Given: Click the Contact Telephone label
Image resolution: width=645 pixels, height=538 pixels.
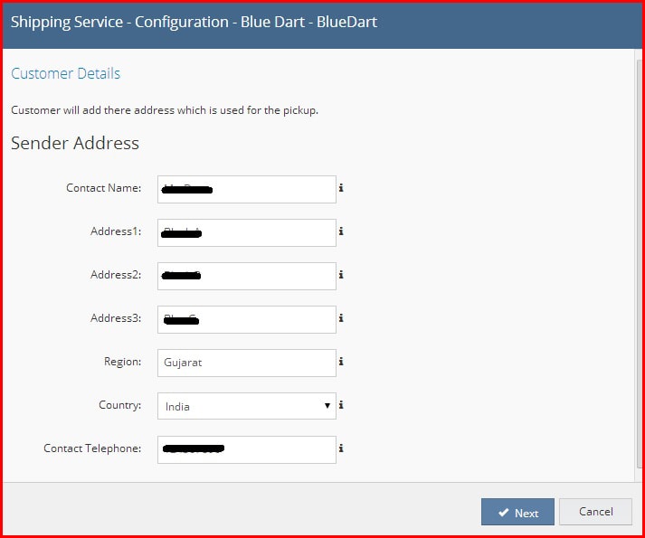Looking at the screenshot, I should pos(92,448).
